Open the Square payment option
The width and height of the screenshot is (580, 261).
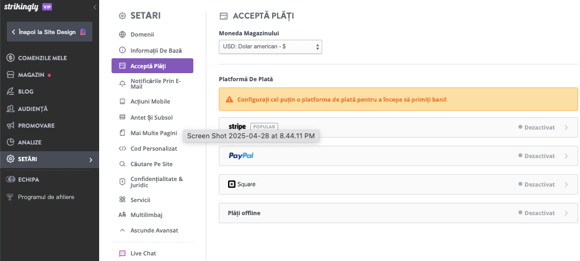pyautogui.click(x=398, y=184)
